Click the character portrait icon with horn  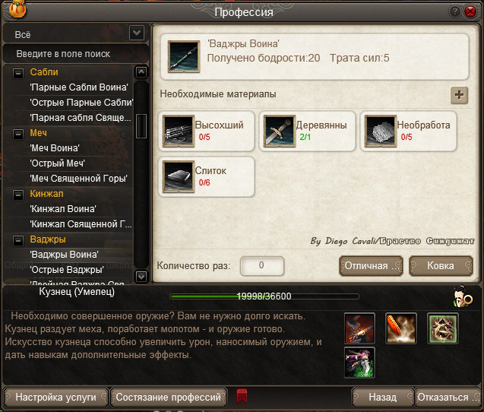click(463, 296)
